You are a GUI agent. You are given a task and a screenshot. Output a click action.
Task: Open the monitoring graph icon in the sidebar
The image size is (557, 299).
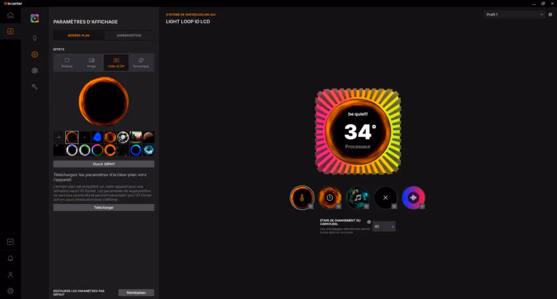[x=10, y=242]
